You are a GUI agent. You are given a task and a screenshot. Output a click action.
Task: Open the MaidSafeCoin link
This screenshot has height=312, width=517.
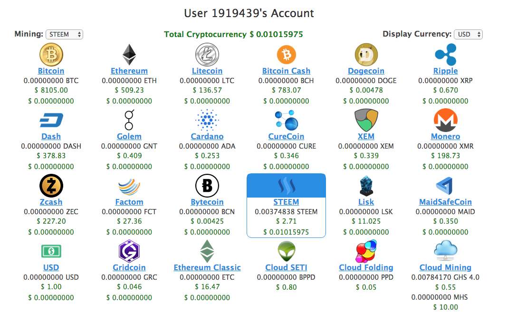(x=445, y=202)
